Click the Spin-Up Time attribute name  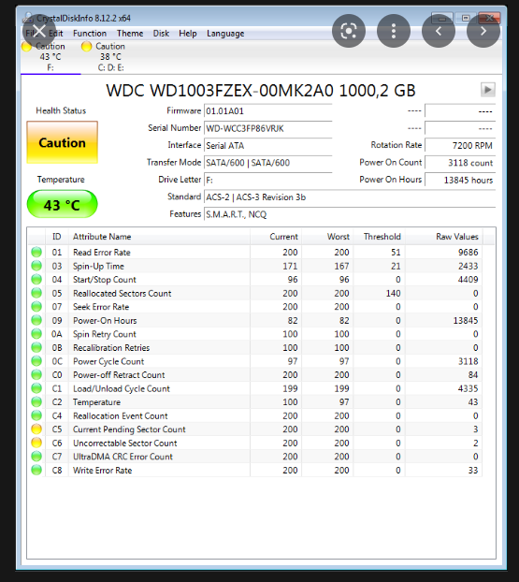coord(98,266)
